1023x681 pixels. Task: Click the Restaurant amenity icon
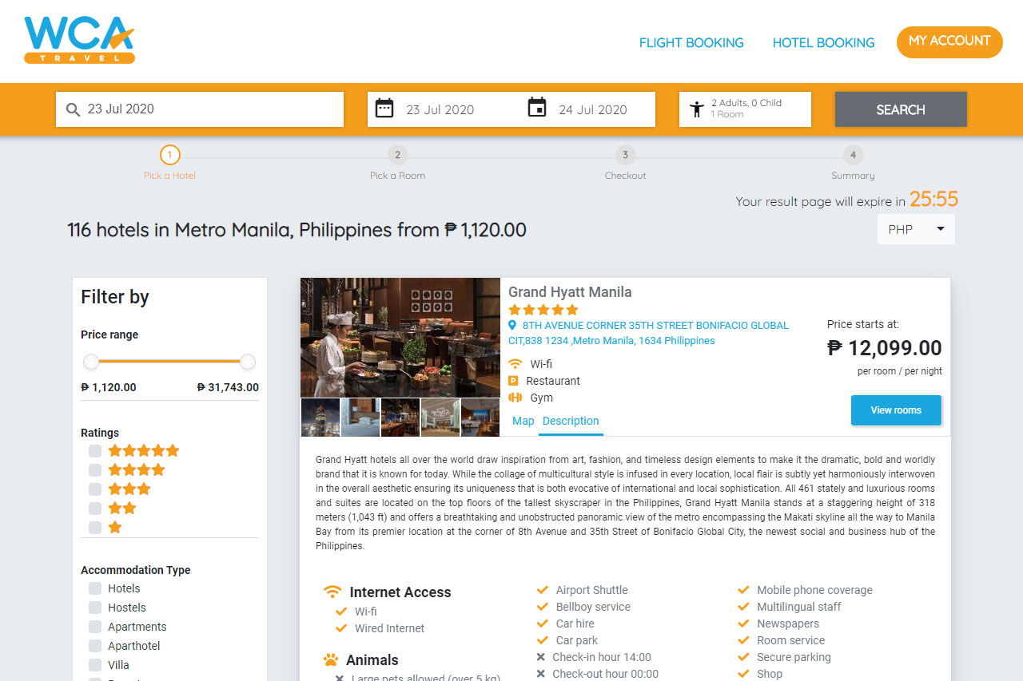pyautogui.click(x=514, y=381)
